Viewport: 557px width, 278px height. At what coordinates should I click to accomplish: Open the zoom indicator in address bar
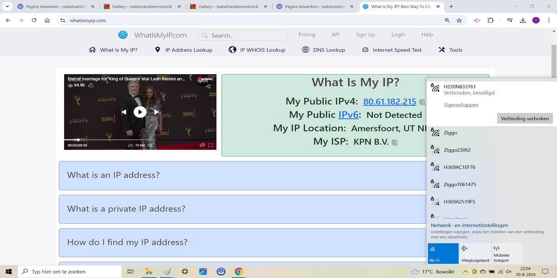447,20
